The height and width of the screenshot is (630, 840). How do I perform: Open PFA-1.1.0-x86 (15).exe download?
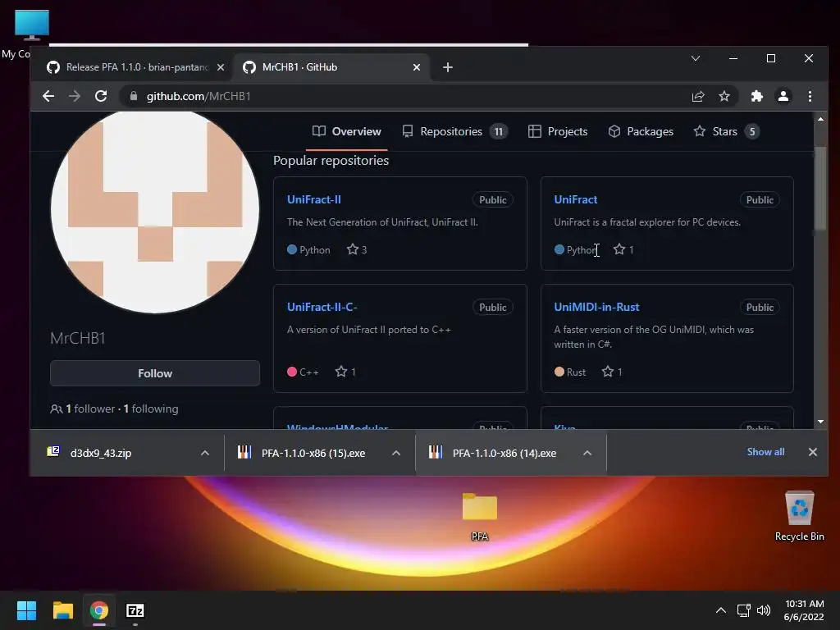pyautogui.click(x=313, y=453)
